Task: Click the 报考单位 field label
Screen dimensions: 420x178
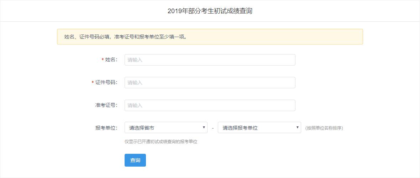Action: tap(106, 128)
